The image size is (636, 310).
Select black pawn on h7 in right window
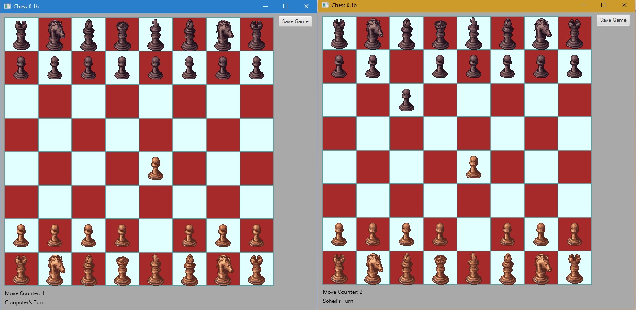[575, 67]
